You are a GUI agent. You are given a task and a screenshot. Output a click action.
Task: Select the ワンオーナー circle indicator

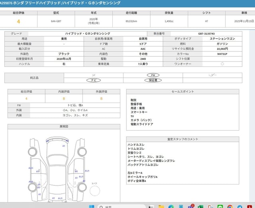222,63
